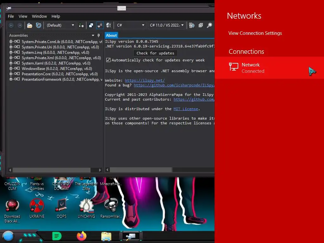Open the Window menu
This screenshot has width=324, height=243.
pyautogui.click(x=39, y=16)
